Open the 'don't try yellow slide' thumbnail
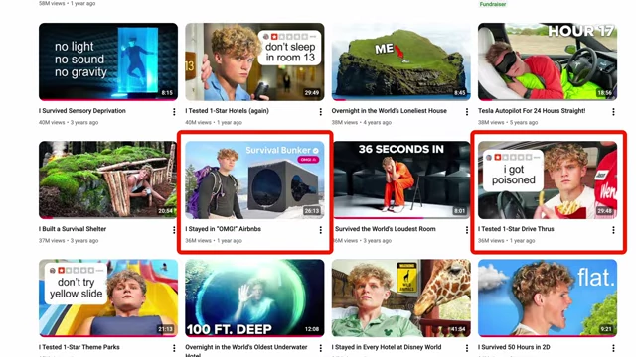The image size is (636, 357). coord(108,297)
